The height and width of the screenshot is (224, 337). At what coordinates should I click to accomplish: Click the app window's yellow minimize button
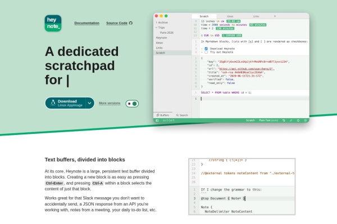coord(161,16)
